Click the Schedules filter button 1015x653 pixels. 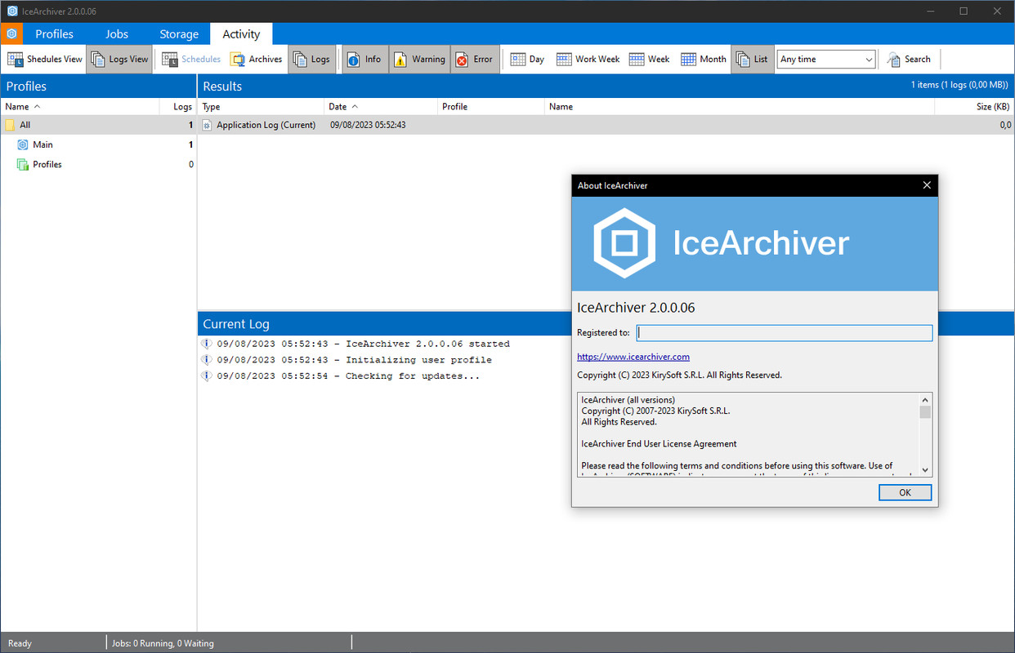191,59
